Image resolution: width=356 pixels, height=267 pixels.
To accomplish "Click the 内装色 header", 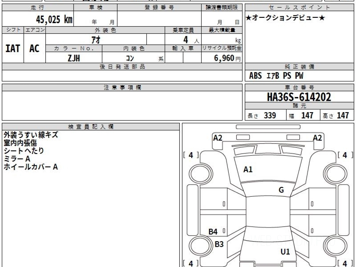I will [133, 48].
